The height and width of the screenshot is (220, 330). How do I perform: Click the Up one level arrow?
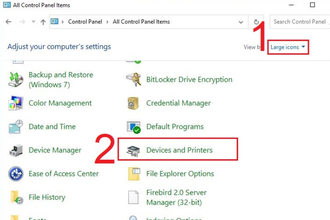tap(43, 22)
